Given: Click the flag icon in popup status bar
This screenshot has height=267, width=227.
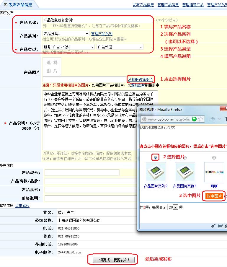Looking at the screenshot, I should click(x=220, y=226).
